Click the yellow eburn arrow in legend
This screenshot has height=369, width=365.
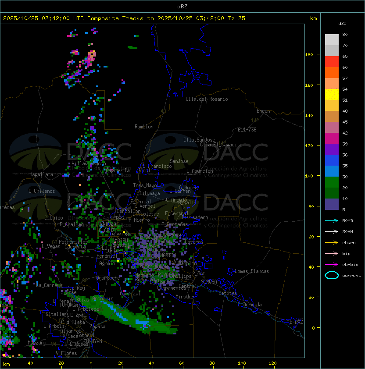[332, 243]
